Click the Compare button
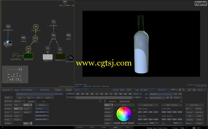 68,90
